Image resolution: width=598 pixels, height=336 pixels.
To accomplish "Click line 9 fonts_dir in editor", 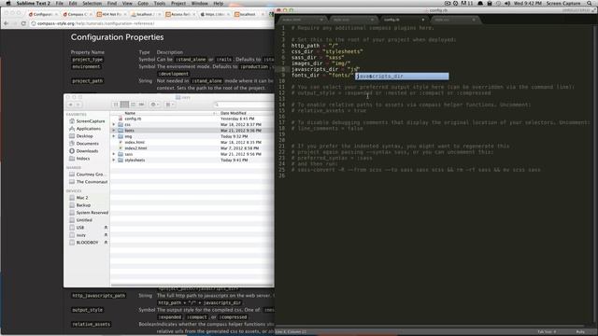I will tap(322, 76).
